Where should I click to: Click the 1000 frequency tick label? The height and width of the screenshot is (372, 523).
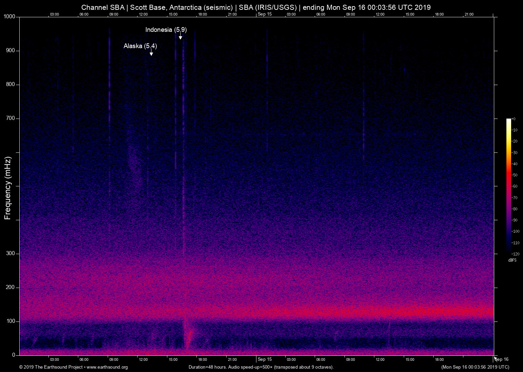coord(9,17)
